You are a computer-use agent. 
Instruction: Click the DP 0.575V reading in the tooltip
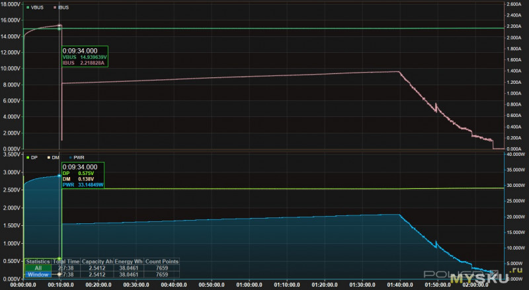(x=78, y=173)
